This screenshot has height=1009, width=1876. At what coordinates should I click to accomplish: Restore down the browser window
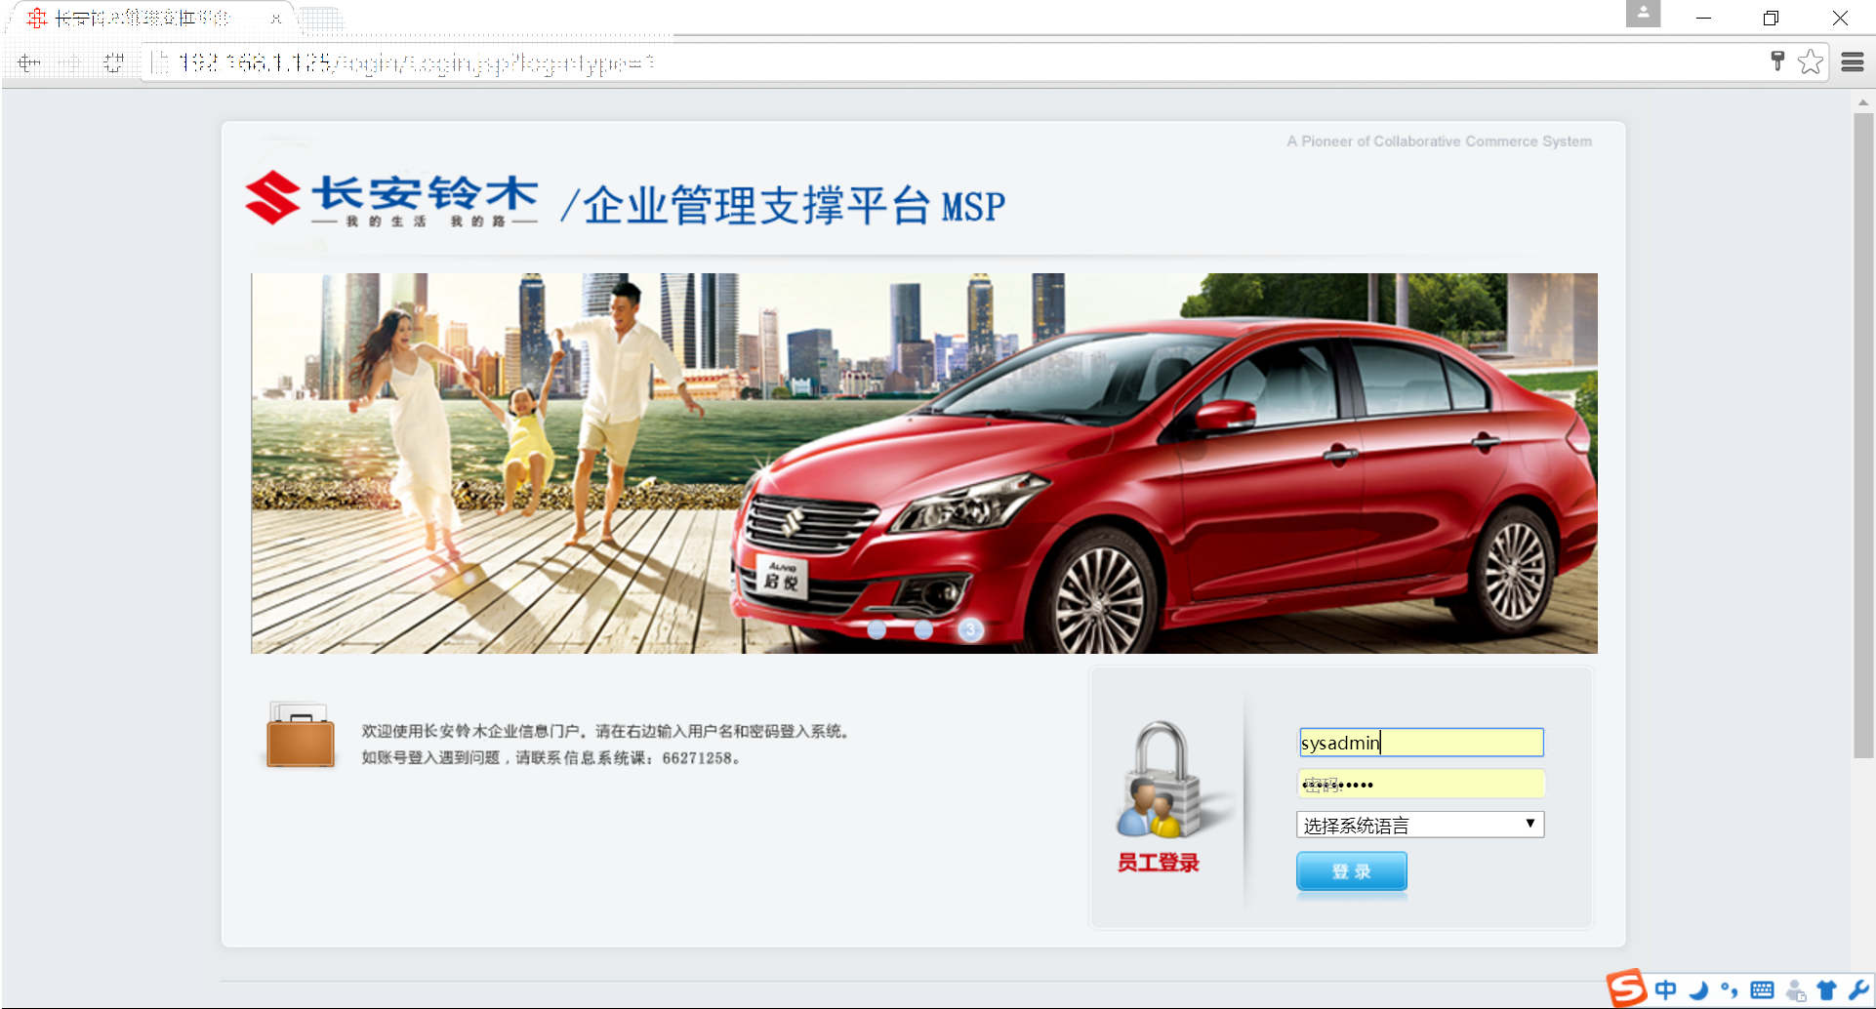pyautogui.click(x=1771, y=18)
